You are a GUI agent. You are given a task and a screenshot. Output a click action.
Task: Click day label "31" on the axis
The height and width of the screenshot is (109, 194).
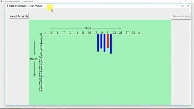pyautogui.click(x=140, y=33)
